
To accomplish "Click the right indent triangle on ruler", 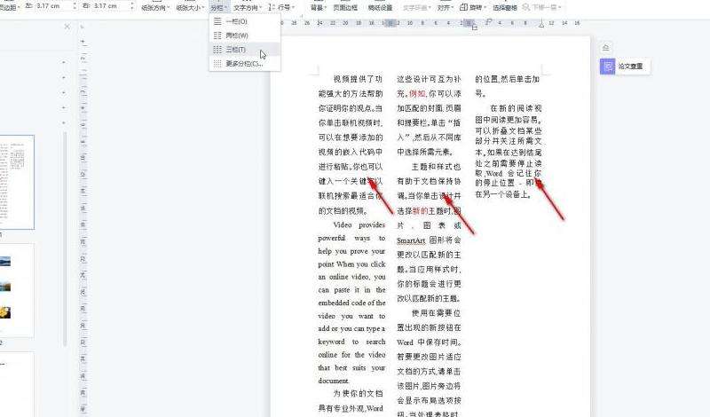I will (x=541, y=25).
